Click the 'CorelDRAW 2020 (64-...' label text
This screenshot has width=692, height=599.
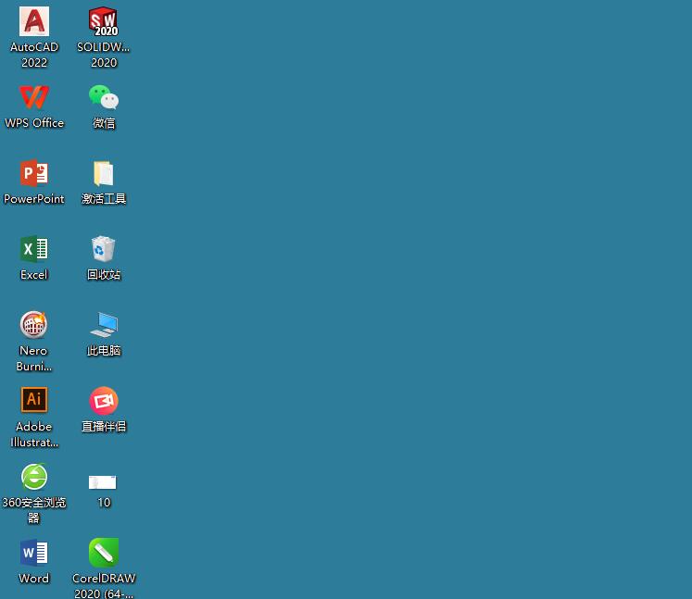[104, 585]
